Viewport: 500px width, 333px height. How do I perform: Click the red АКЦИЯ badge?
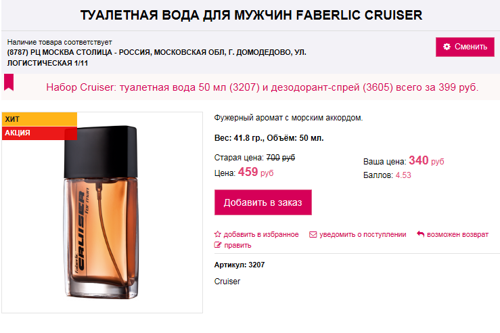[x=39, y=133]
